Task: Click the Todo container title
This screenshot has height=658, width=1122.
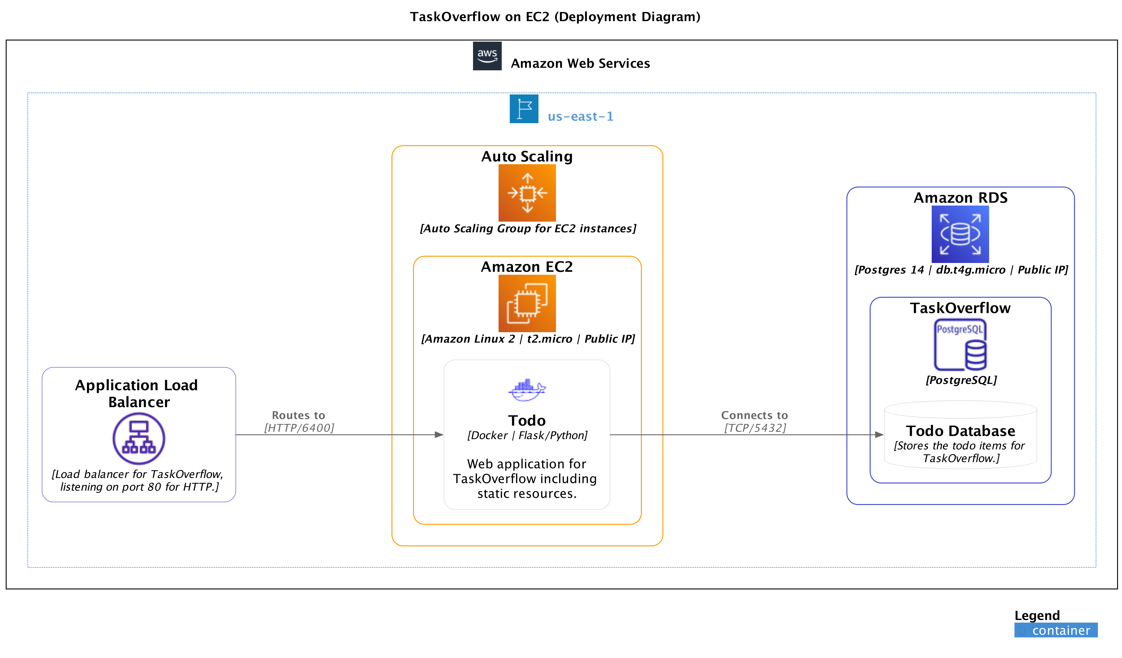Action: [x=527, y=420]
